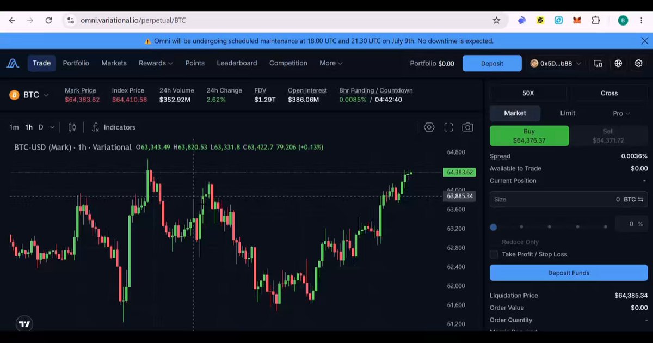The height and width of the screenshot is (343, 653).
Task: Select the Sell side at $64,371.72
Action: (608, 136)
